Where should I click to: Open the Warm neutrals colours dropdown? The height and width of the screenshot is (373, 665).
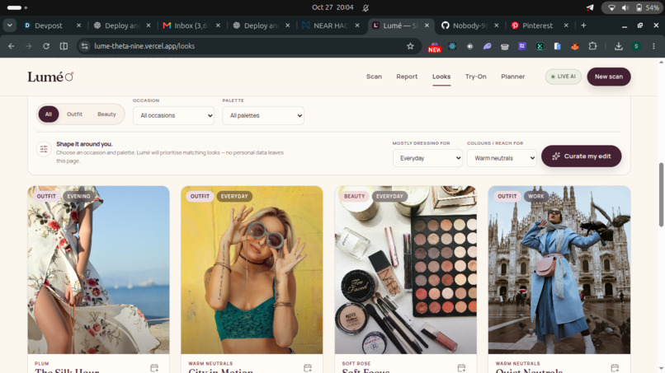point(502,158)
